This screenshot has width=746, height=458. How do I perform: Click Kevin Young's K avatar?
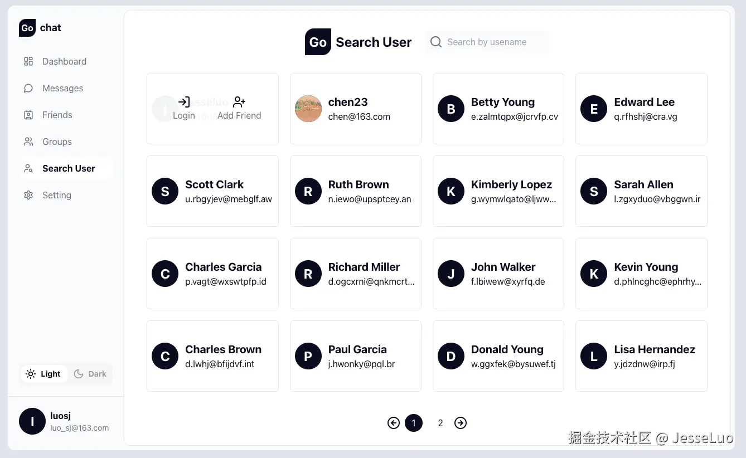pos(594,274)
